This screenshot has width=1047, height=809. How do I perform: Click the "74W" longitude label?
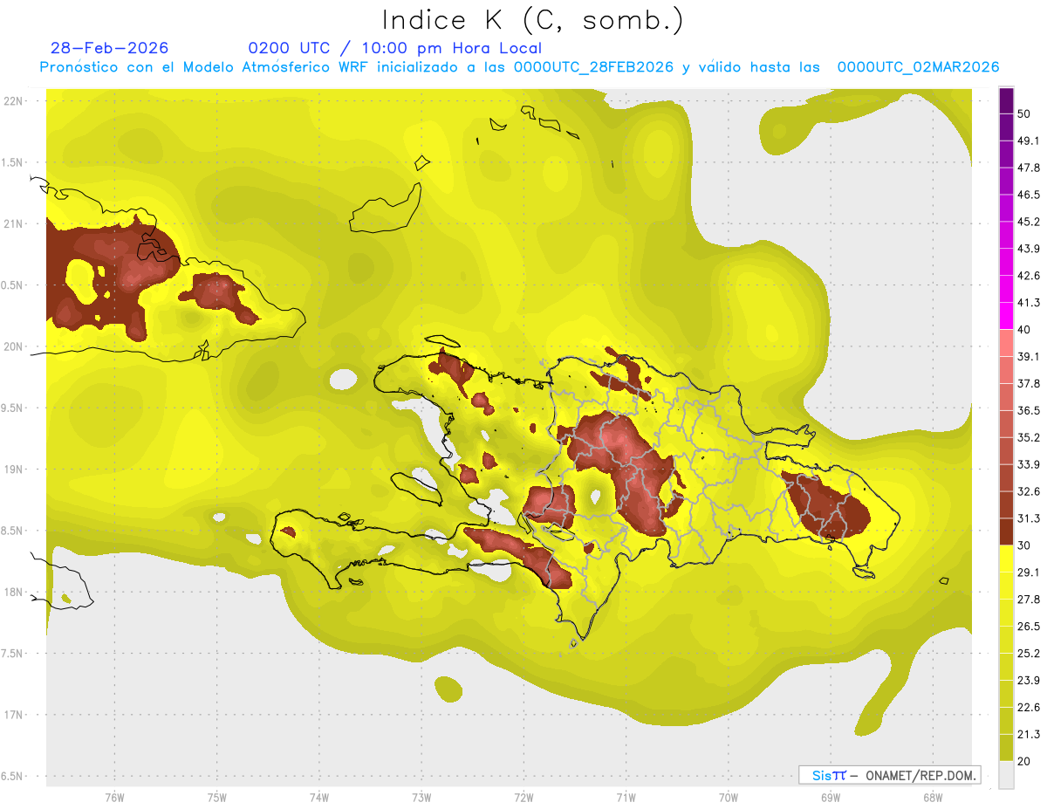pyautogui.click(x=319, y=798)
